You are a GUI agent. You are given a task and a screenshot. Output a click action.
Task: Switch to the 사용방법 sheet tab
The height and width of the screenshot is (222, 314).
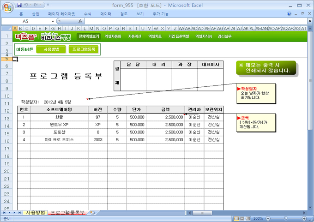coord(35,213)
